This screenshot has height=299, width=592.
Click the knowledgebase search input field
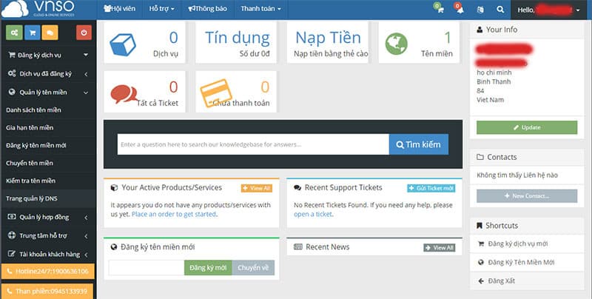tap(253, 144)
